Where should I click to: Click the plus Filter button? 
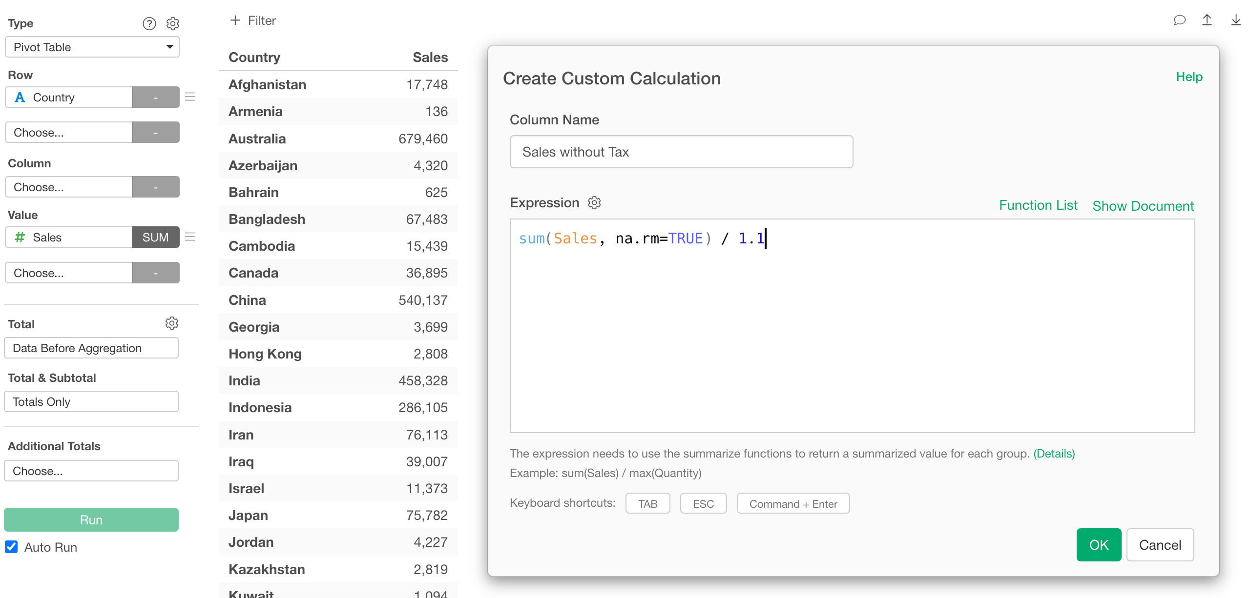click(253, 20)
